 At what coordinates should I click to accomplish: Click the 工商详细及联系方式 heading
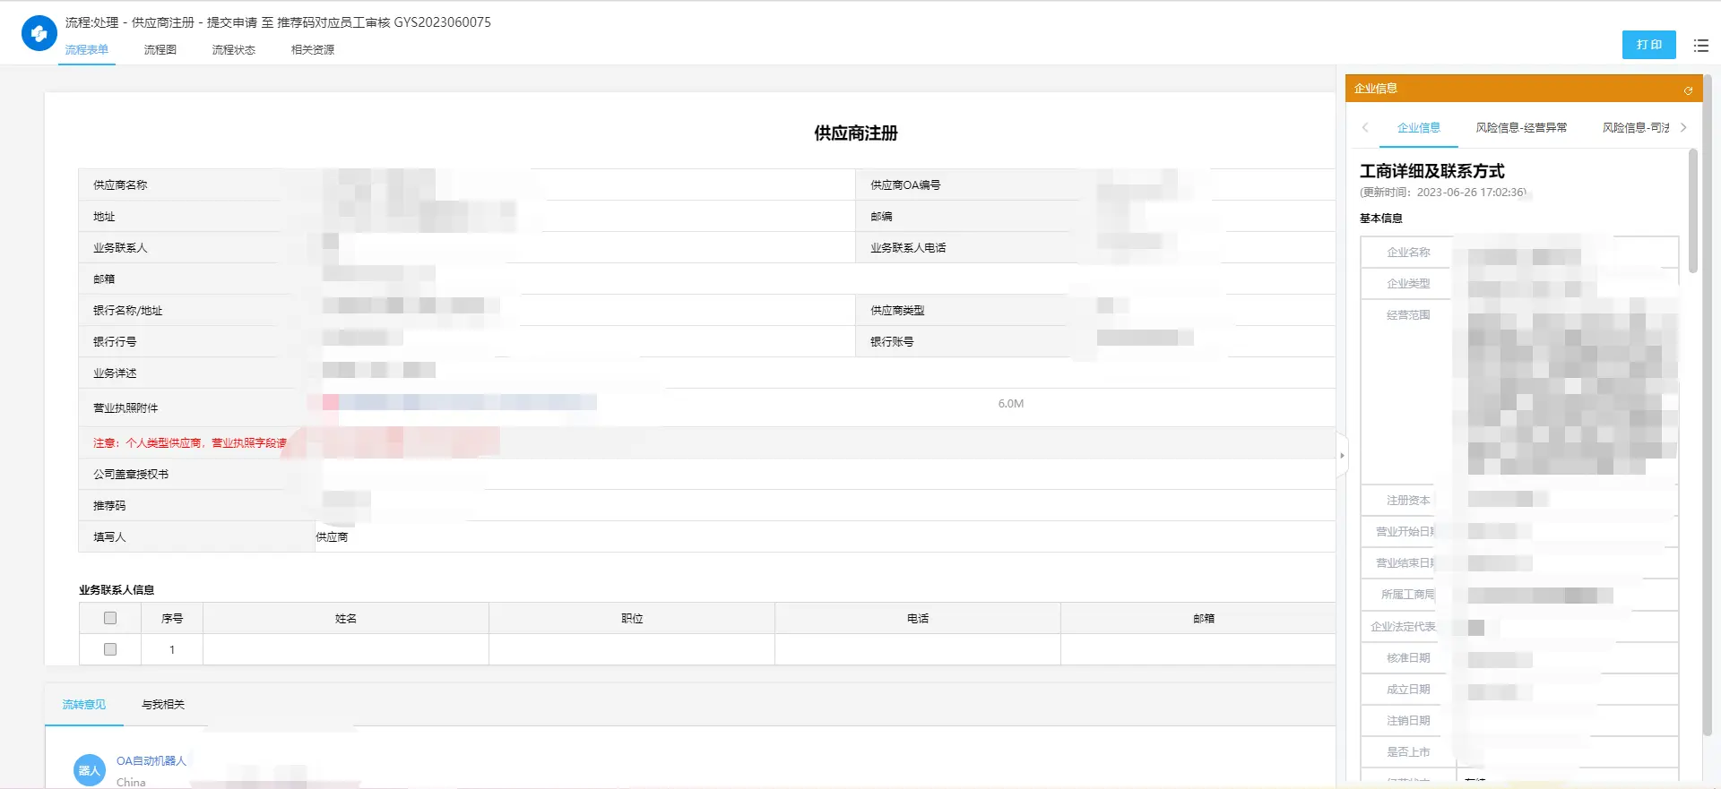point(1432,171)
